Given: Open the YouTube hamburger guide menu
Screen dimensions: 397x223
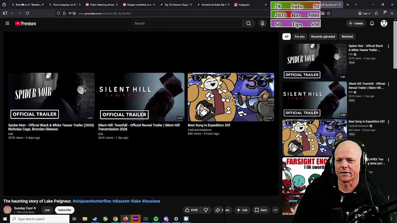Looking at the screenshot, I should (7, 23).
